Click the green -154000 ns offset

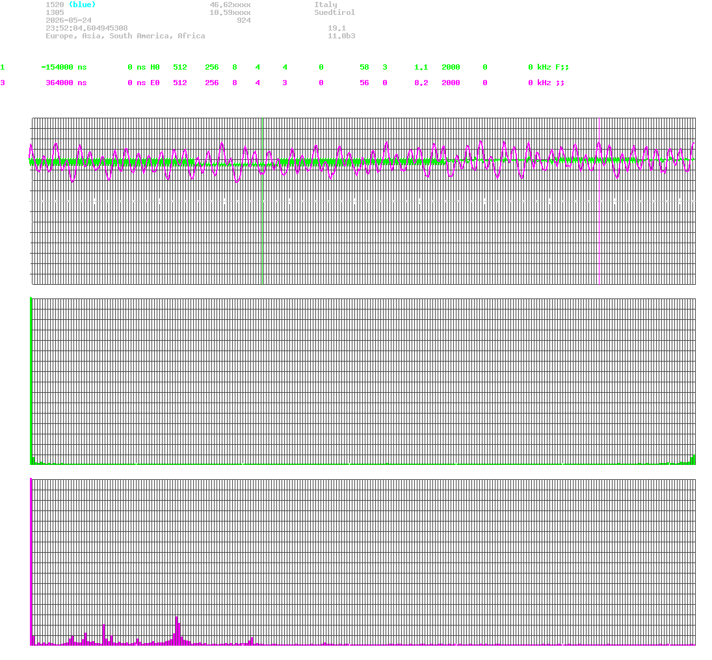tap(64, 67)
